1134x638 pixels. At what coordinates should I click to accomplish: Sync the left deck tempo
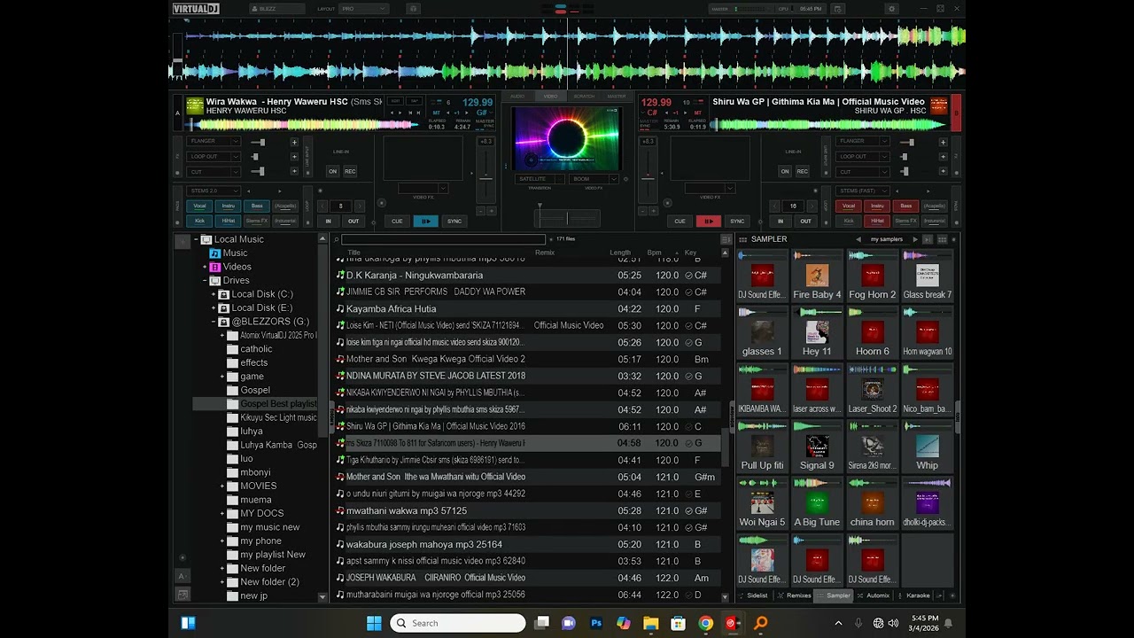click(x=454, y=221)
